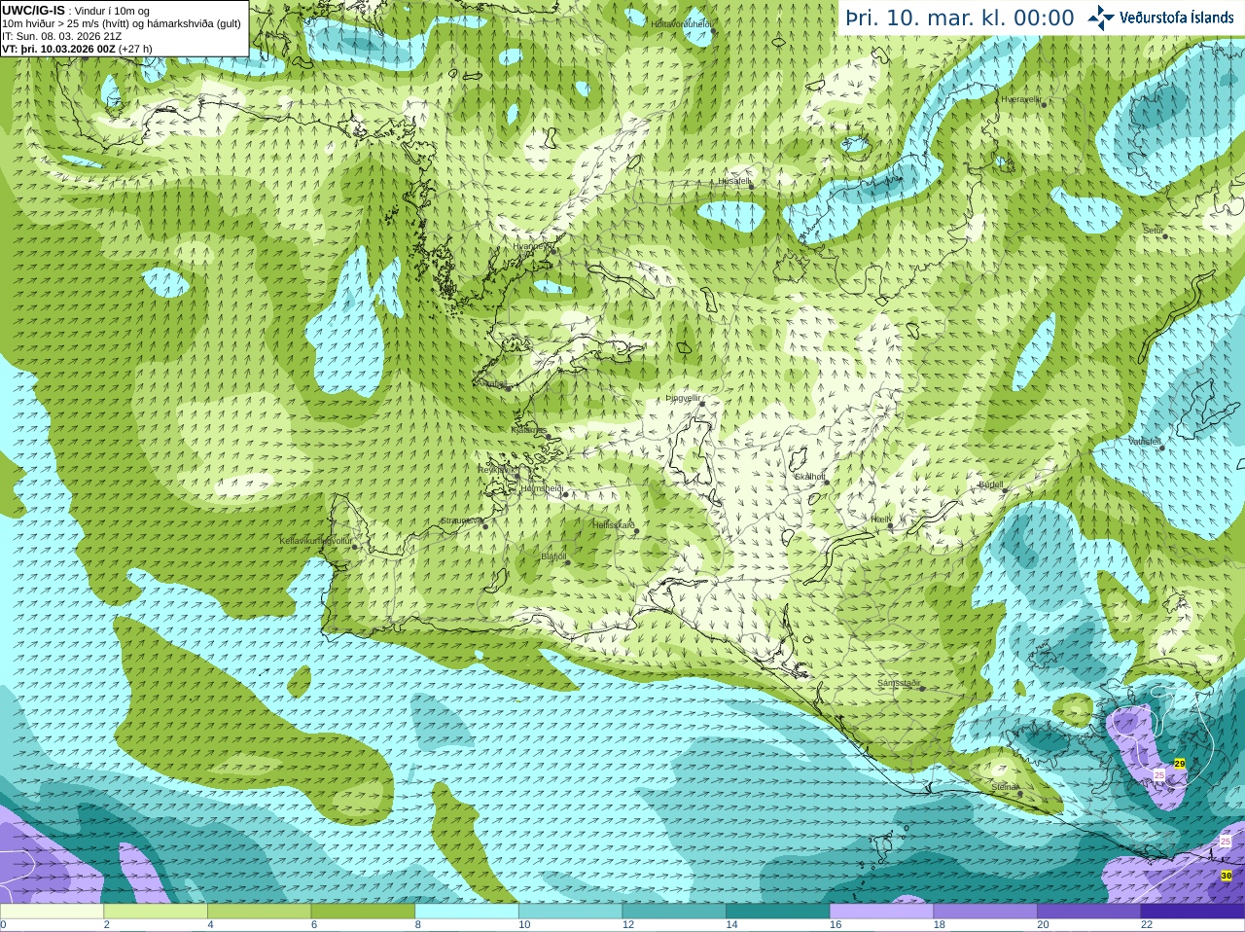Pick the 16–18 m/s lavender legend swatch
This screenshot has height=932, width=1245.
tap(881, 912)
